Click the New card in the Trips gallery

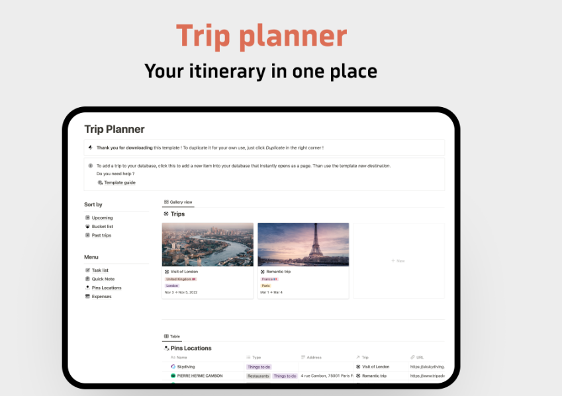[398, 260]
